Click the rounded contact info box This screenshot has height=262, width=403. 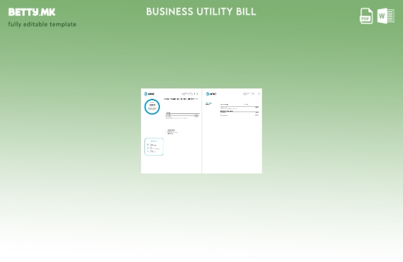click(154, 147)
